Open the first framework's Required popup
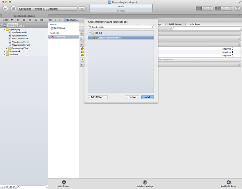This screenshot has width=242, height=189. tap(227, 49)
